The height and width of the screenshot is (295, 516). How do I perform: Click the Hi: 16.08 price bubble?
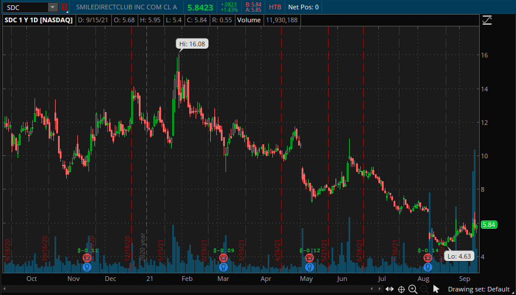tap(192, 44)
